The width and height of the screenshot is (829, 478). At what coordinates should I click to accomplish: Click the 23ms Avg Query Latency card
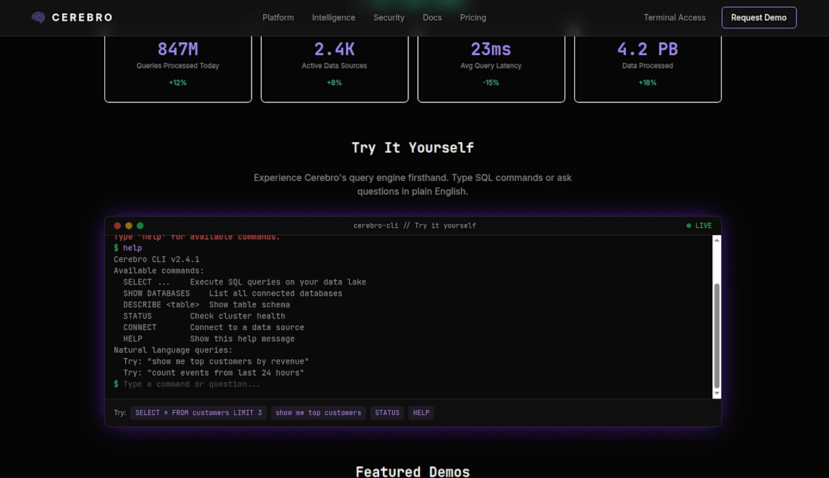[491, 68]
